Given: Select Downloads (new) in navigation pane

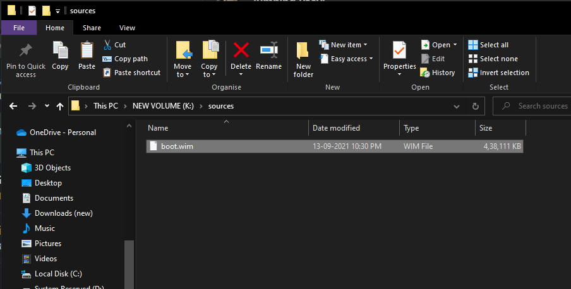Looking at the screenshot, I should pos(63,213).
